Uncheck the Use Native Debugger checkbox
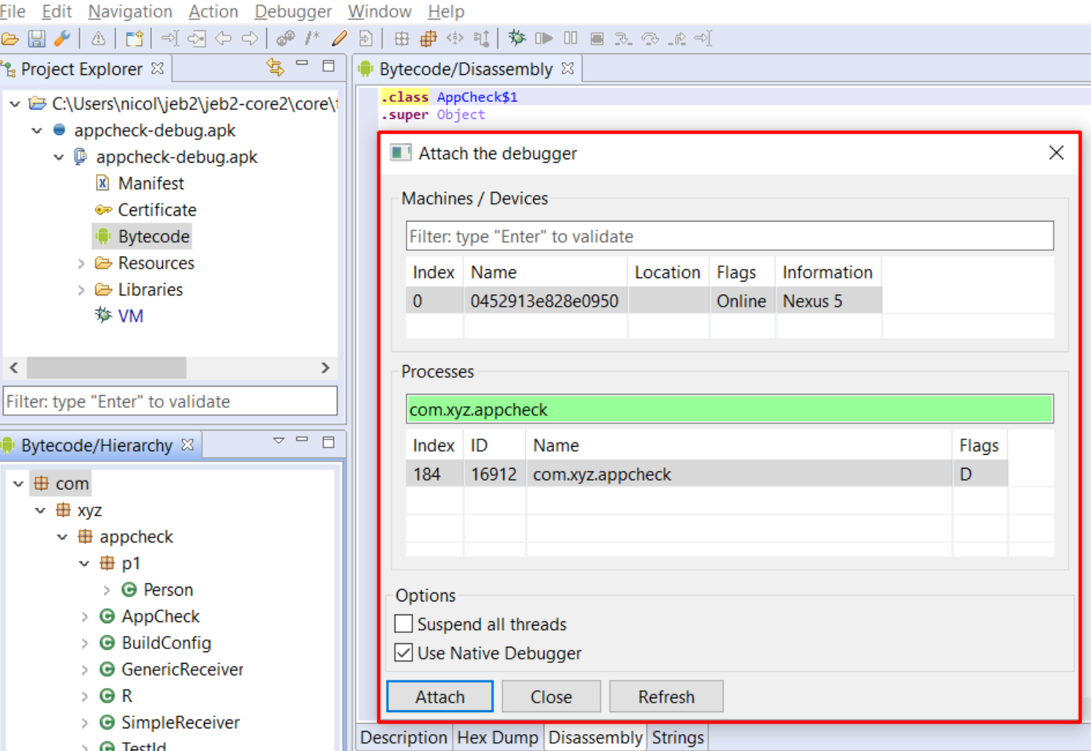This screenshot has width=1091, height=751. (x=404, y=652)
